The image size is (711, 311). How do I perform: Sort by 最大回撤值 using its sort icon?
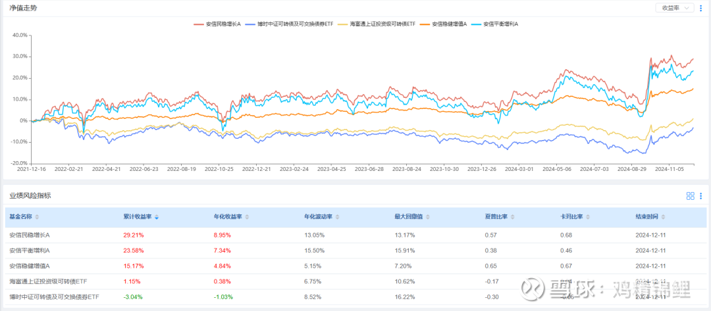(x=427, y=217)
